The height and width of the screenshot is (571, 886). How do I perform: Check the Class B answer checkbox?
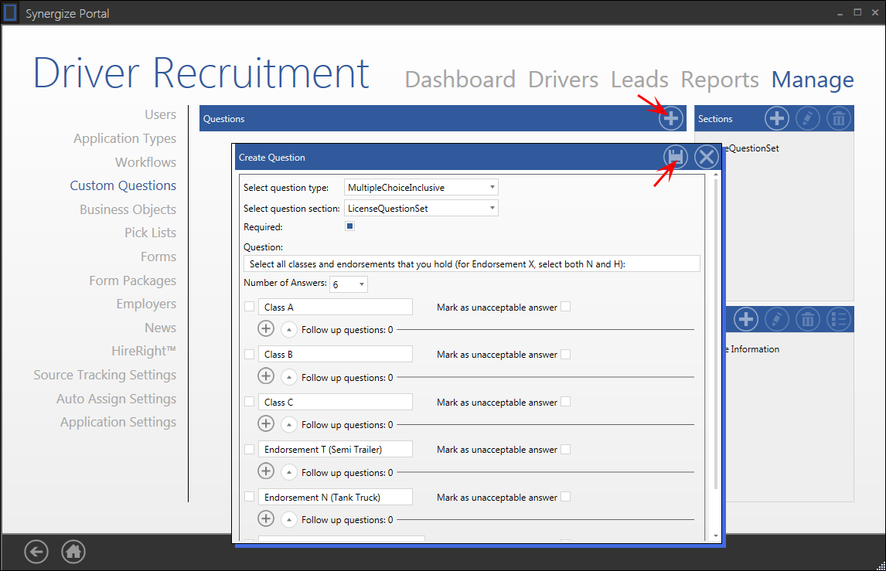click(x=249, y=355)
